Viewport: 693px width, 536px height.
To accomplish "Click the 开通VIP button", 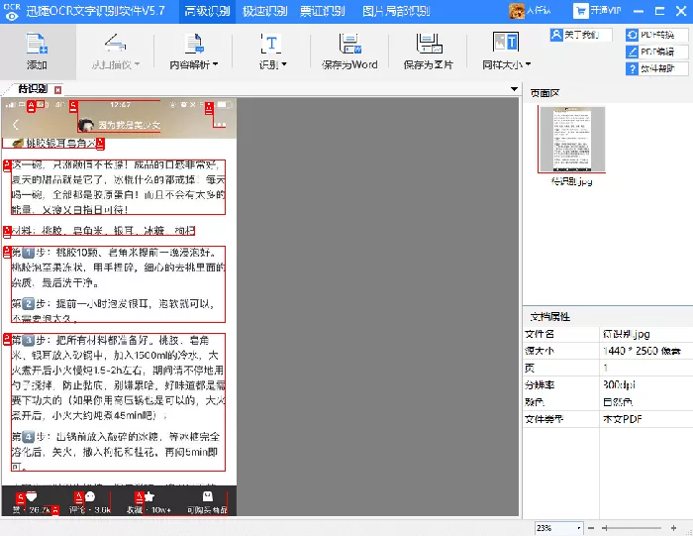I will 598,11.
